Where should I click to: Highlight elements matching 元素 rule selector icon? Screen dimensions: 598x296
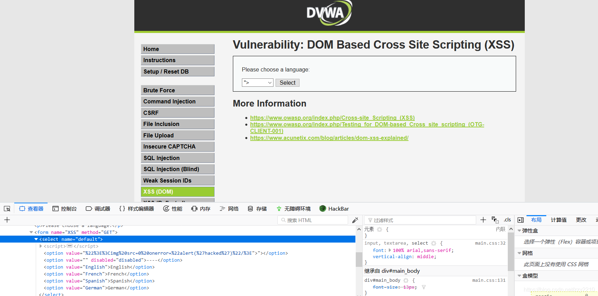tap(379, 229)
